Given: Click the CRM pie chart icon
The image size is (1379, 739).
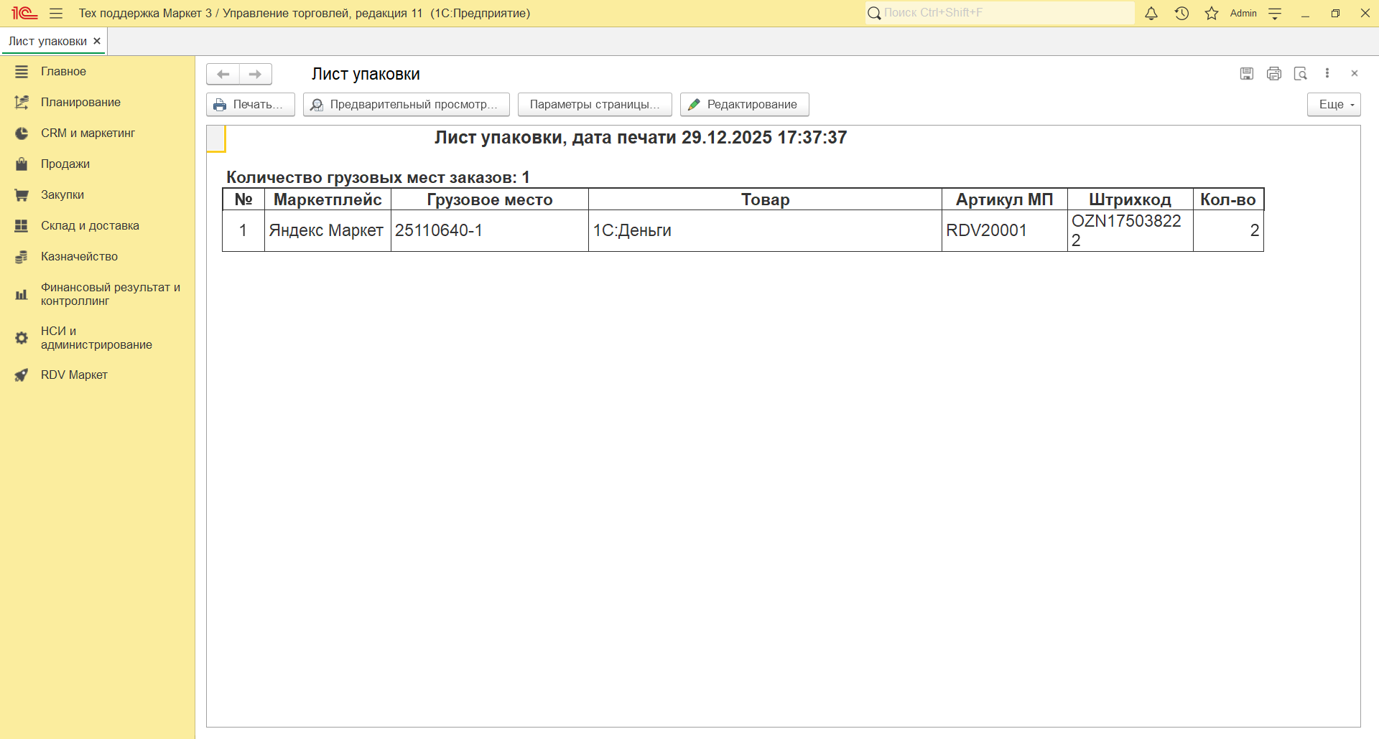Looking at the screenshot, I should coord(22,133).
